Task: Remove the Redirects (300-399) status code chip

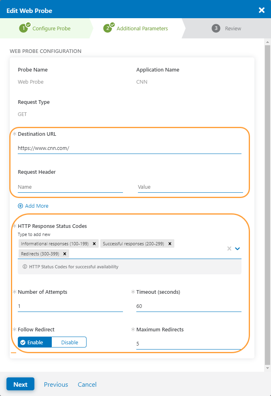Action: [65, 253]
